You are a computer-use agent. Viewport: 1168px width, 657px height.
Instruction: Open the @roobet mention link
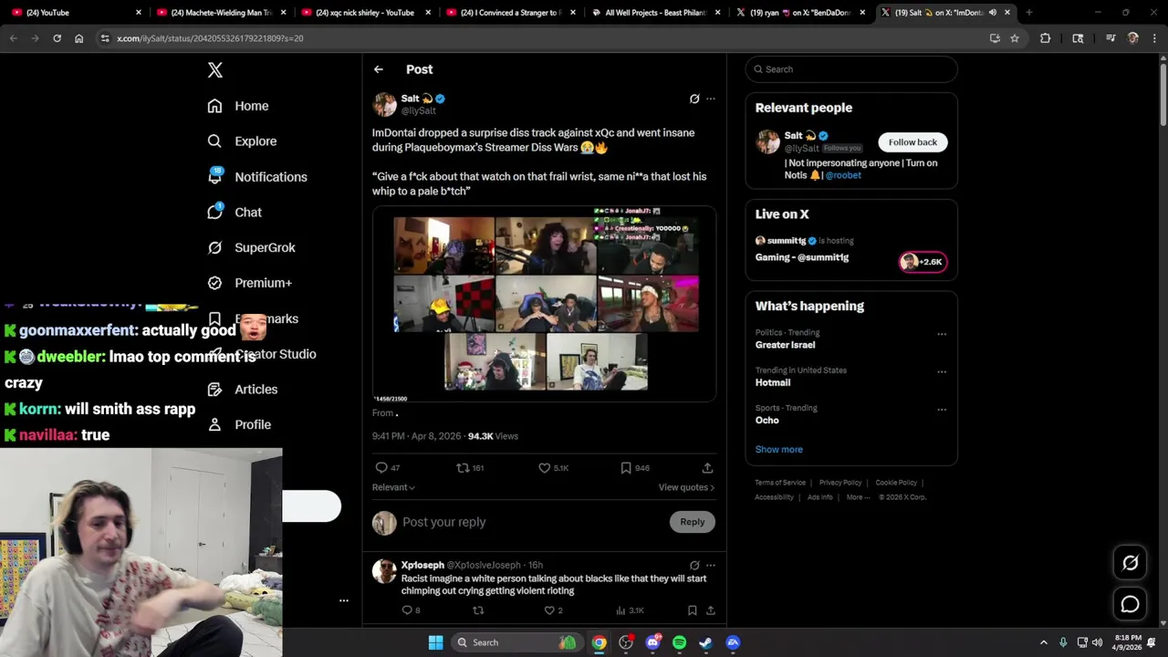pyautogui.click(x=842, y=175)
